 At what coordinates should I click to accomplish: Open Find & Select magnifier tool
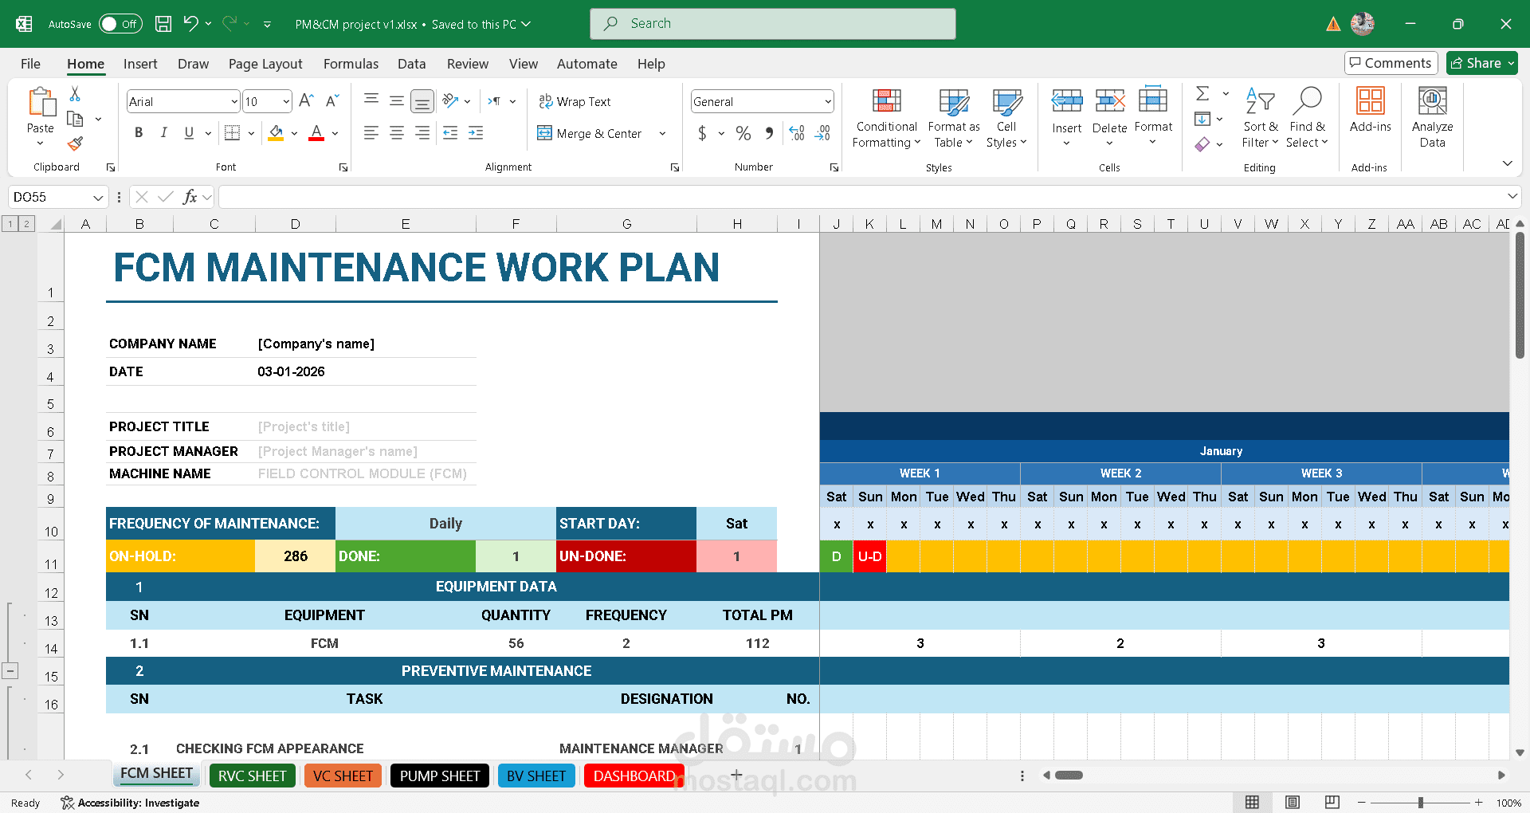[1307, 102]
